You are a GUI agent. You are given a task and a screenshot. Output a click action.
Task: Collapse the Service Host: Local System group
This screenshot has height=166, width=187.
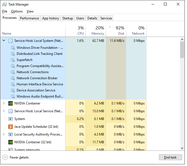coord(4,40)
